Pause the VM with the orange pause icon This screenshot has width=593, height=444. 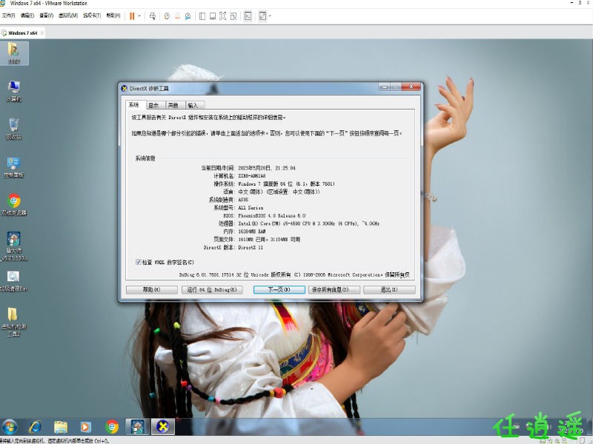(x=132, y=16)
